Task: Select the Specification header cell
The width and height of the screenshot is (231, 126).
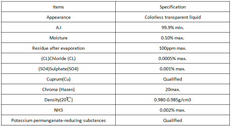Action: (173, 7)
